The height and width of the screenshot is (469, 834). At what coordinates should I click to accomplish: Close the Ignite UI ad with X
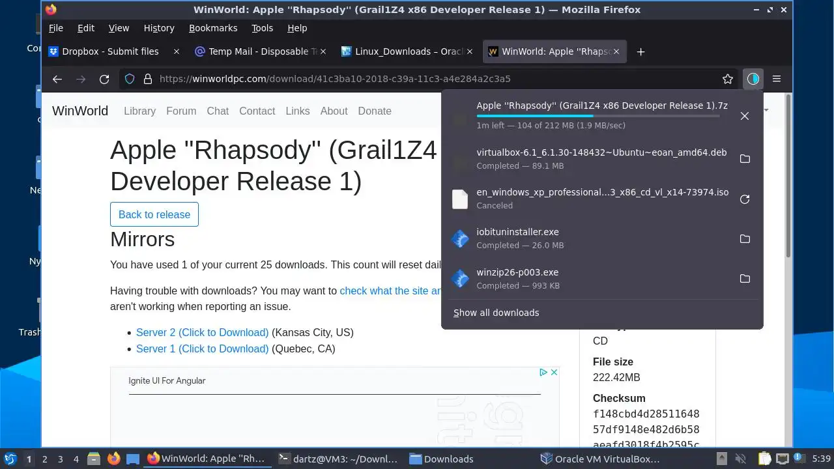point(554,373)
